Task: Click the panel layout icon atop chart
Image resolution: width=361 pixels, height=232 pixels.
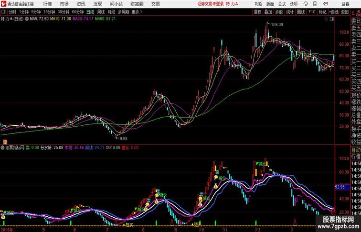Action: click(x=332, y=19)
